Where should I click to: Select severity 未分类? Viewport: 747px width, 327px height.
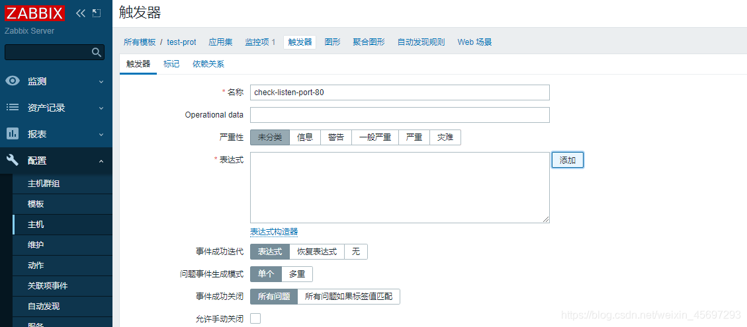click(x=270, y=137)
